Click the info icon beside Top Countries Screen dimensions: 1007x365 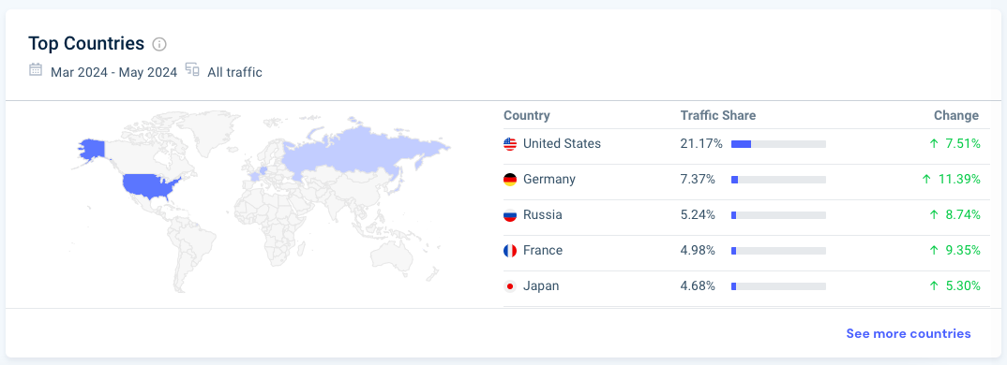pos(159,44)
